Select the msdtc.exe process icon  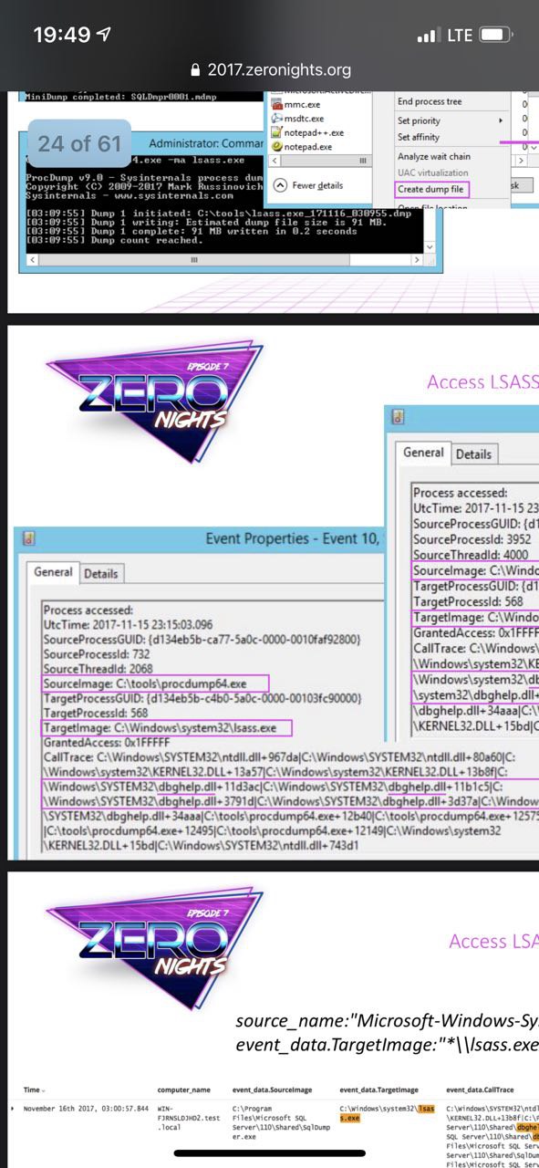coord(277,119)
